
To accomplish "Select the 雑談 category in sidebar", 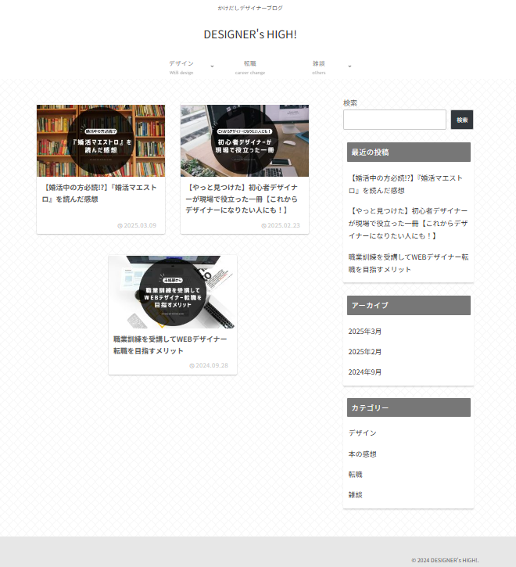I will point(356,495).
